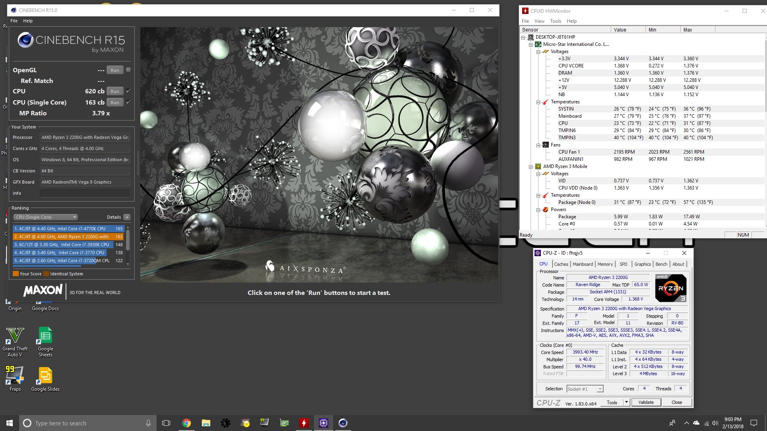Click the orange Your Score color swatch
Screen dimensions: 767x431
pos(16,274)
